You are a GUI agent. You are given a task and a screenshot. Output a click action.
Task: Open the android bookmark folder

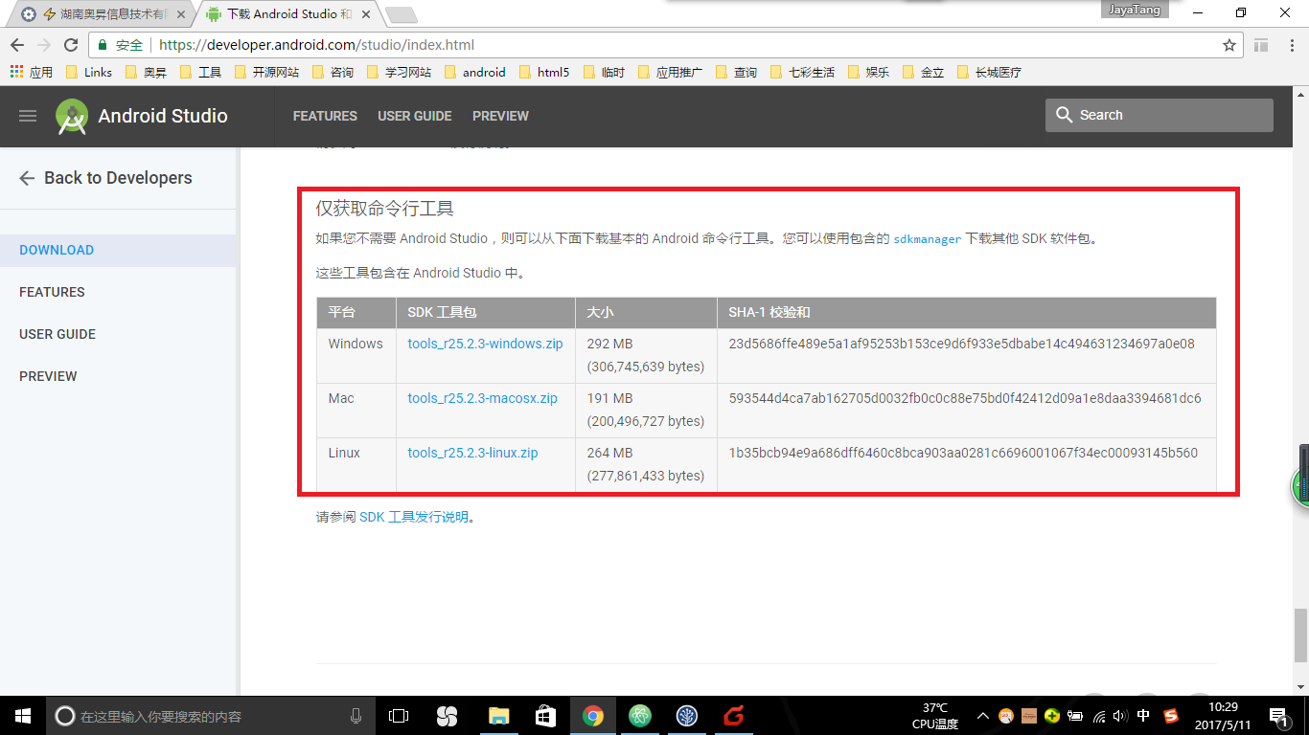tap(474, 72)
